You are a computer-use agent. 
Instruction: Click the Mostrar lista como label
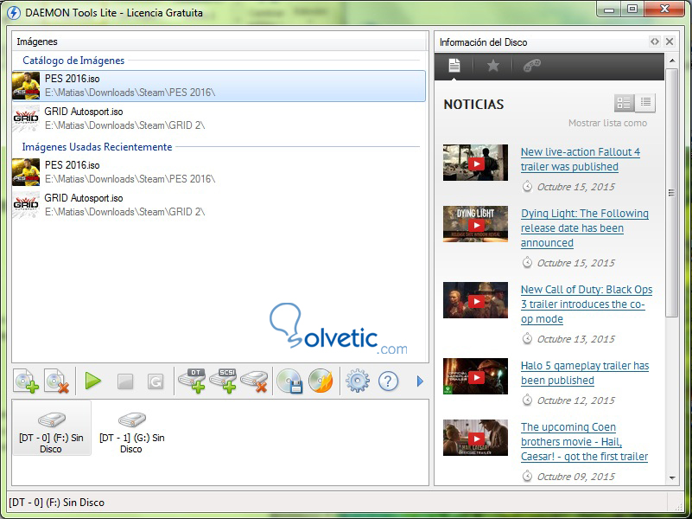[x=607, y=123]
